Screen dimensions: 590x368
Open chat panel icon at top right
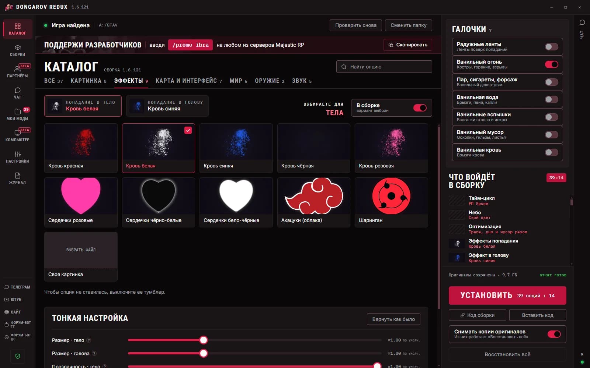582,22
